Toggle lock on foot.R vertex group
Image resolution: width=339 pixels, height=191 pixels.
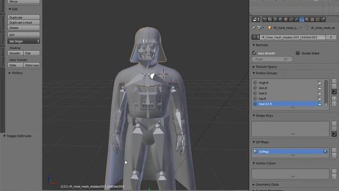319,93
